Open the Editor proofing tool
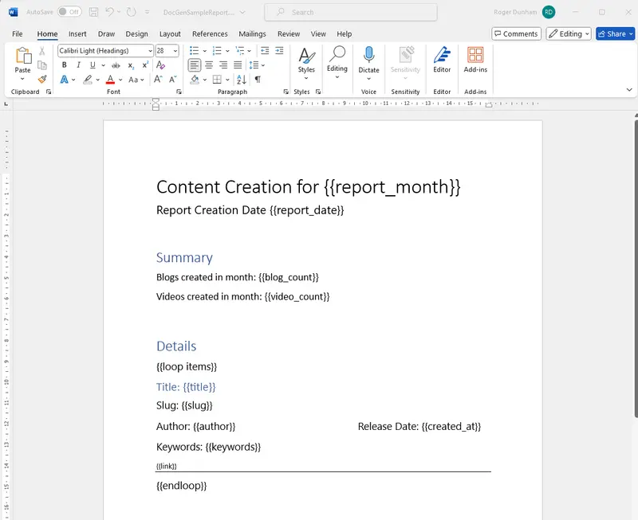The height and width of the screenshot is (520, 638). (442, 59)
